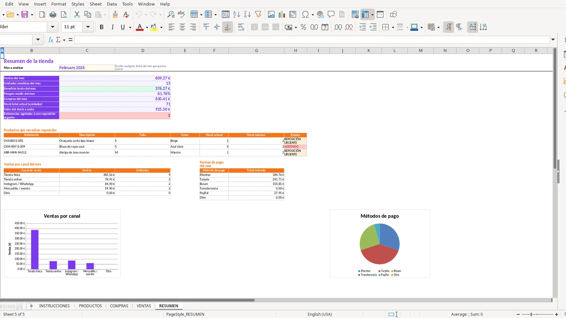Click the Ventas por canal chart

(62, 243)
